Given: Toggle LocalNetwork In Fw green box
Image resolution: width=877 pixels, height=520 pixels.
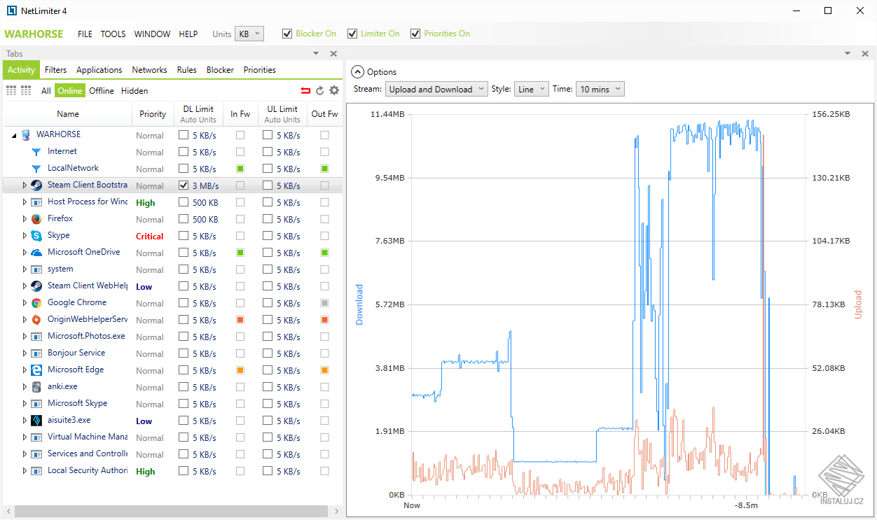Looking at the screenshot, I should click(x=240, y=169).
